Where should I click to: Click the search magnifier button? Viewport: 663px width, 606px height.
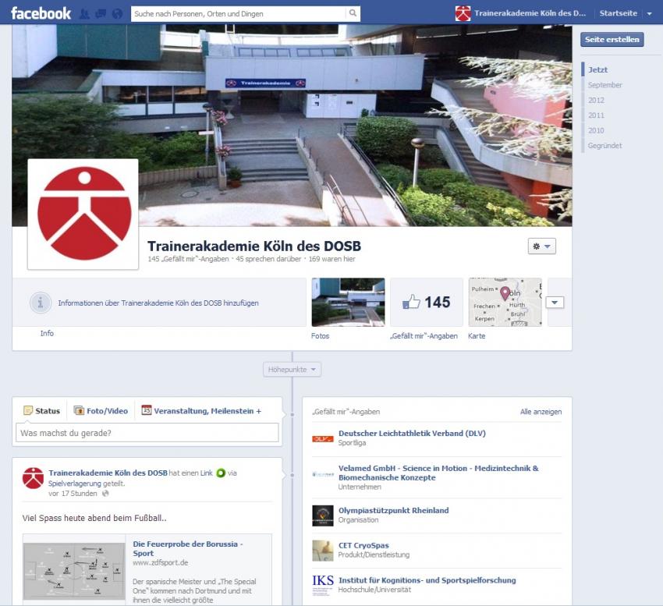point(353,13)
